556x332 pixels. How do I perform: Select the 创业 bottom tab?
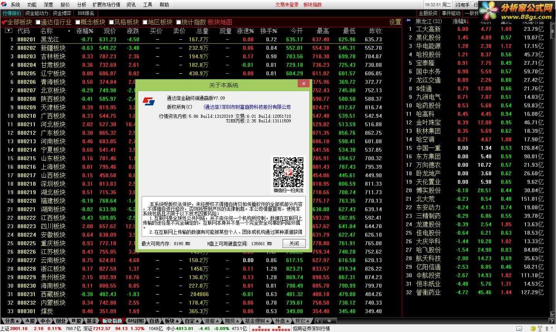click(61, 321)
